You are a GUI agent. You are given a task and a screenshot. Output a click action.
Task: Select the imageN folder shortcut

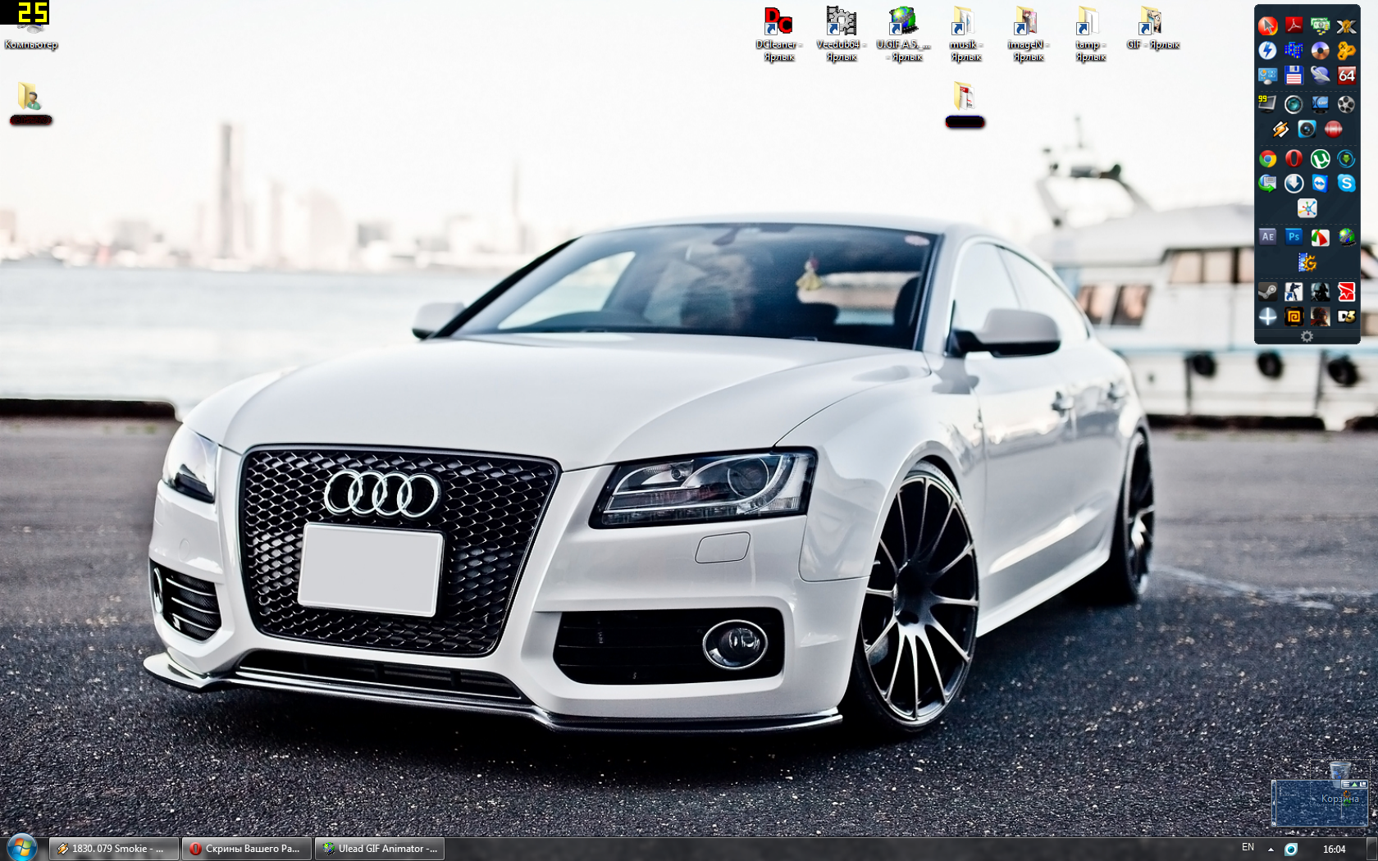coord(1028,34)
